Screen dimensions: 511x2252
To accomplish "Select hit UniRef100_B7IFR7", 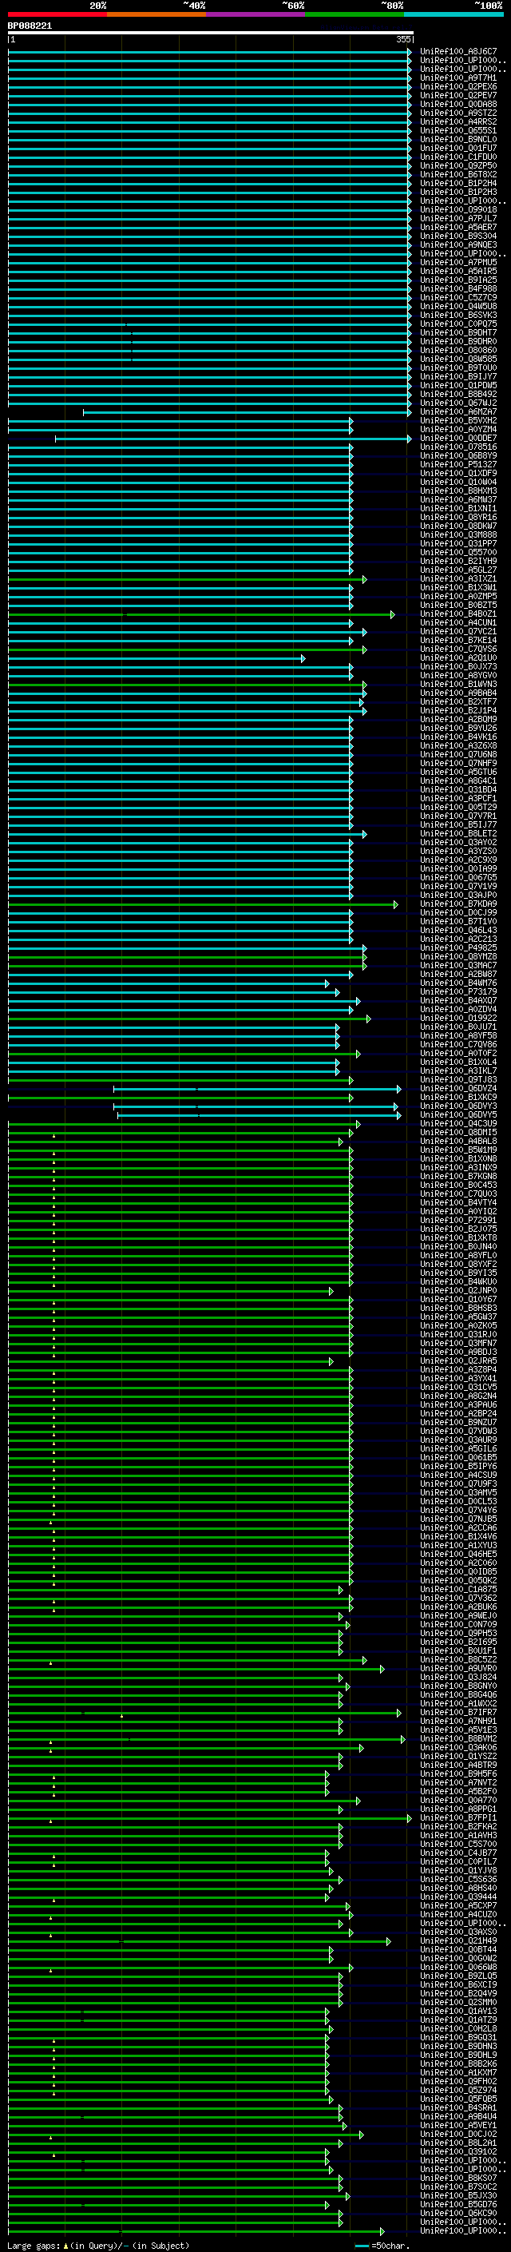I will [458, 1712].
